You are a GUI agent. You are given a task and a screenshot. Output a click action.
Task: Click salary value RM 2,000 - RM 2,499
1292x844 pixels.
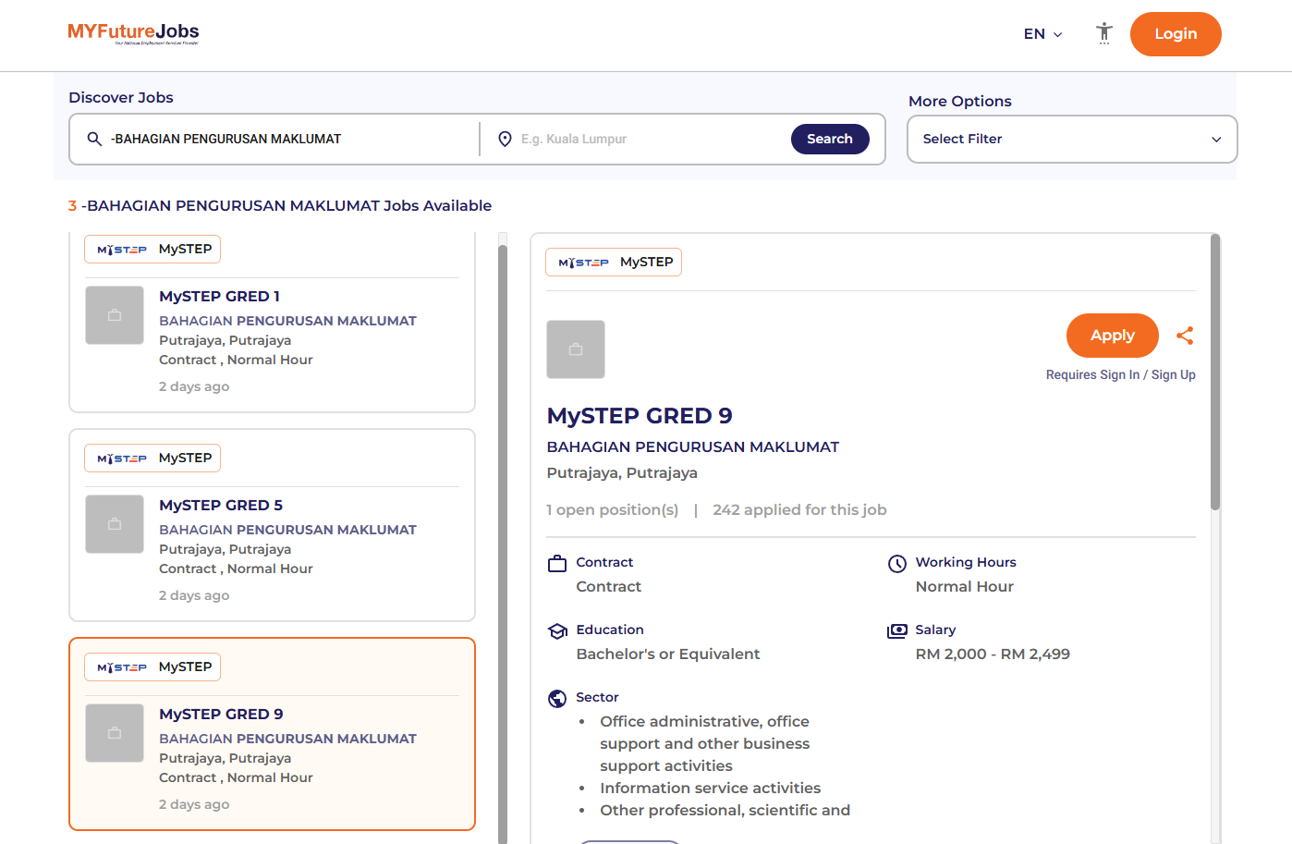click(993, 654)
